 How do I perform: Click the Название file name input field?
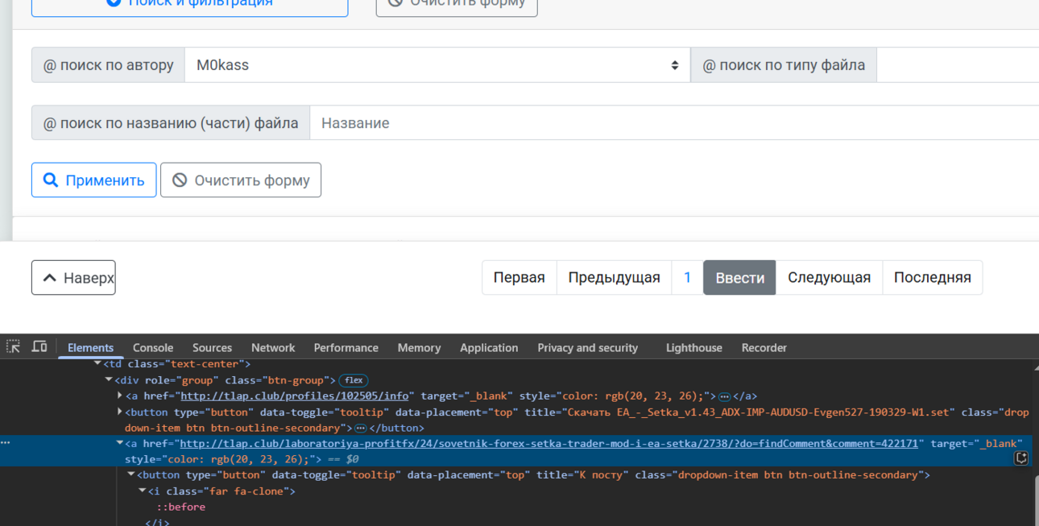674,123
